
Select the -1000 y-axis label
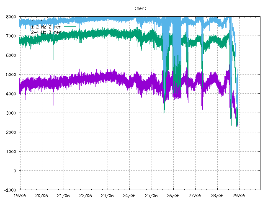(10, 190)
